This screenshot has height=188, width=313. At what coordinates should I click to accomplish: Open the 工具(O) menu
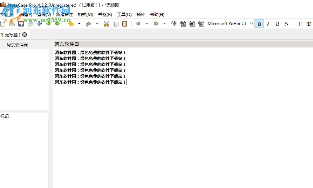click(124, 15)
